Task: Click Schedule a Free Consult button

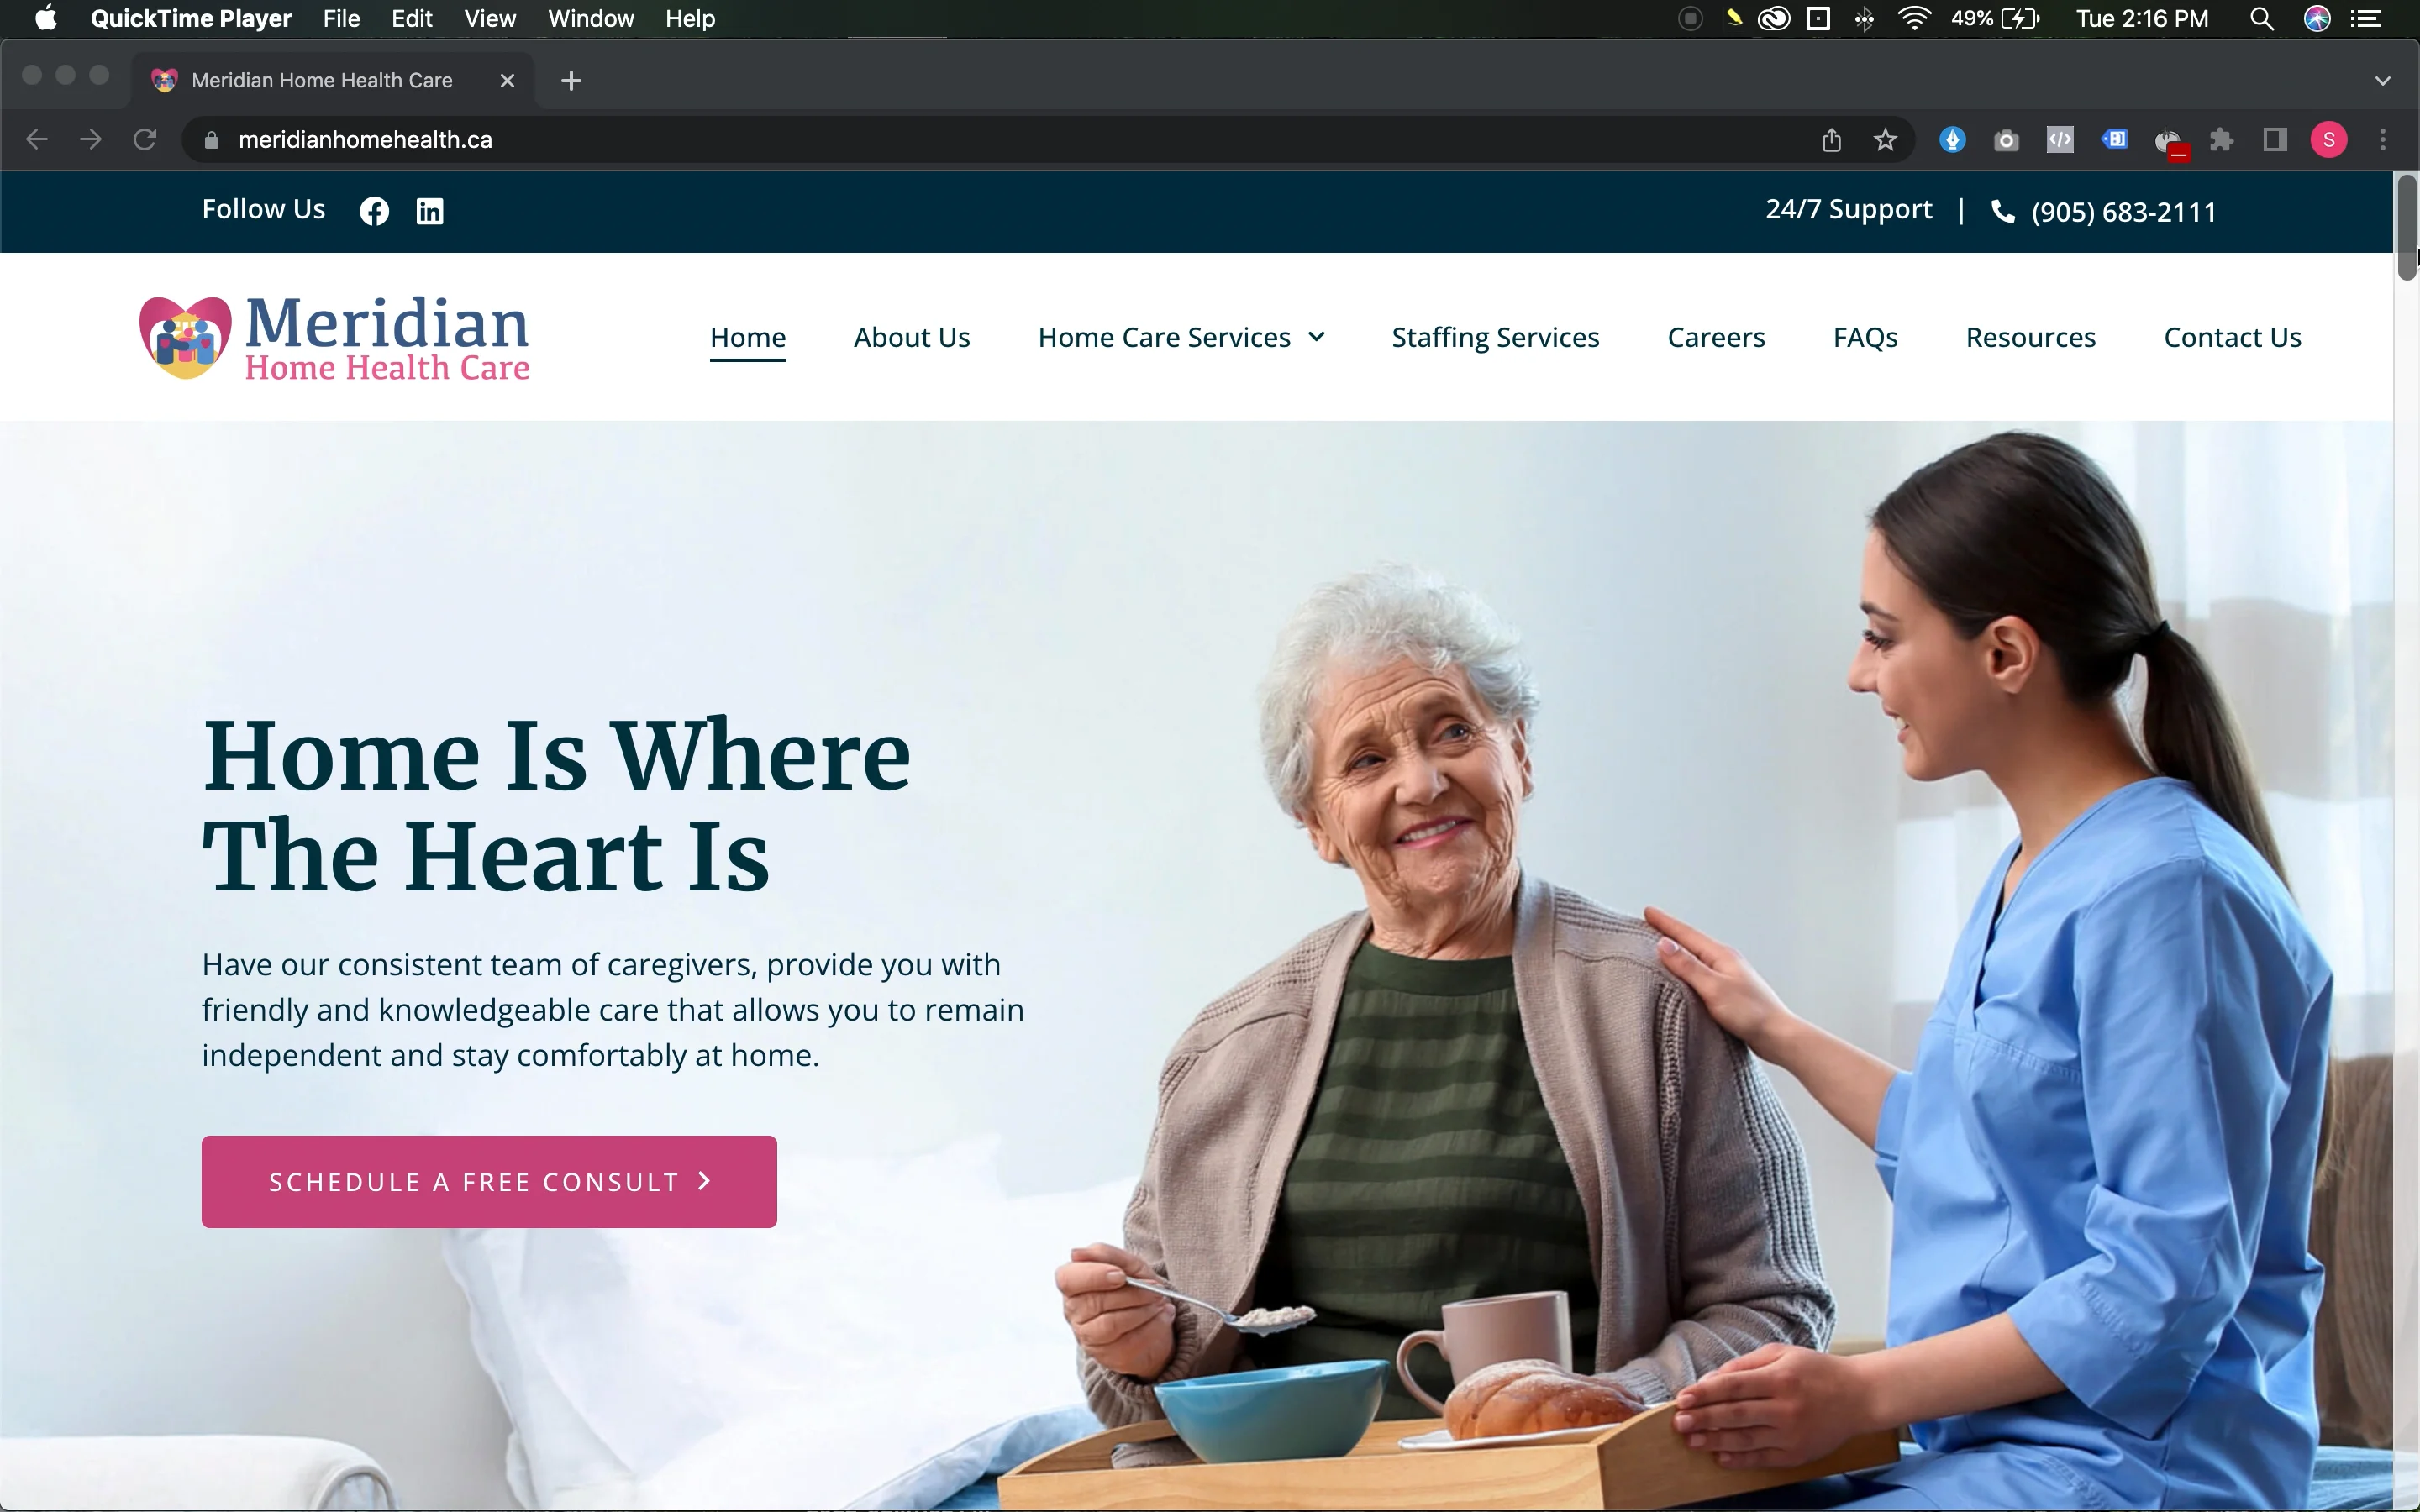Action: point(489,1182)
